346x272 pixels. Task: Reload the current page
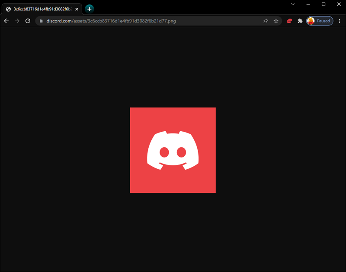[28, 21]
